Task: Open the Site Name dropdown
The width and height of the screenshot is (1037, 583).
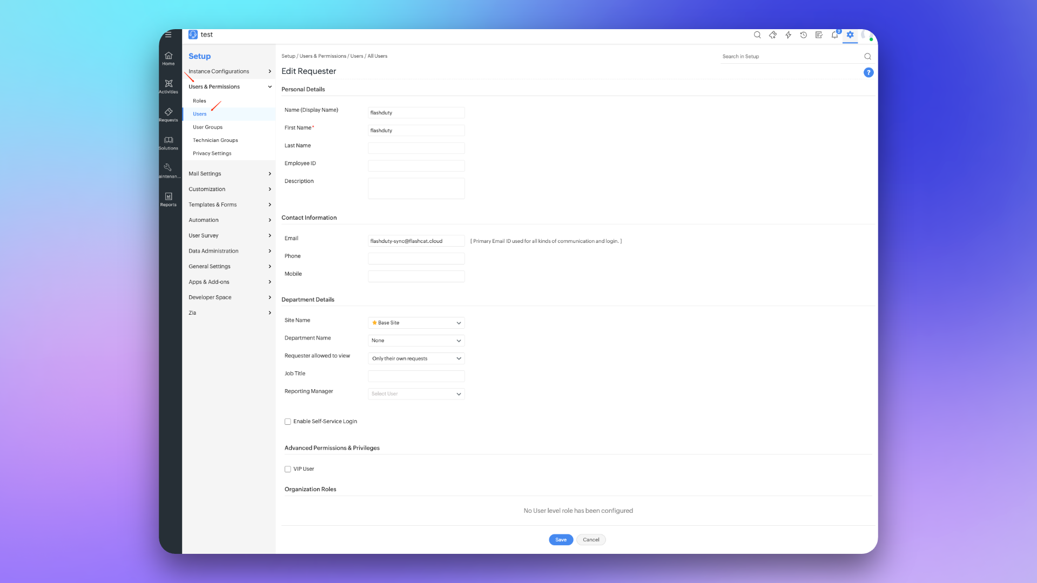Action: (x=416, y=323)
